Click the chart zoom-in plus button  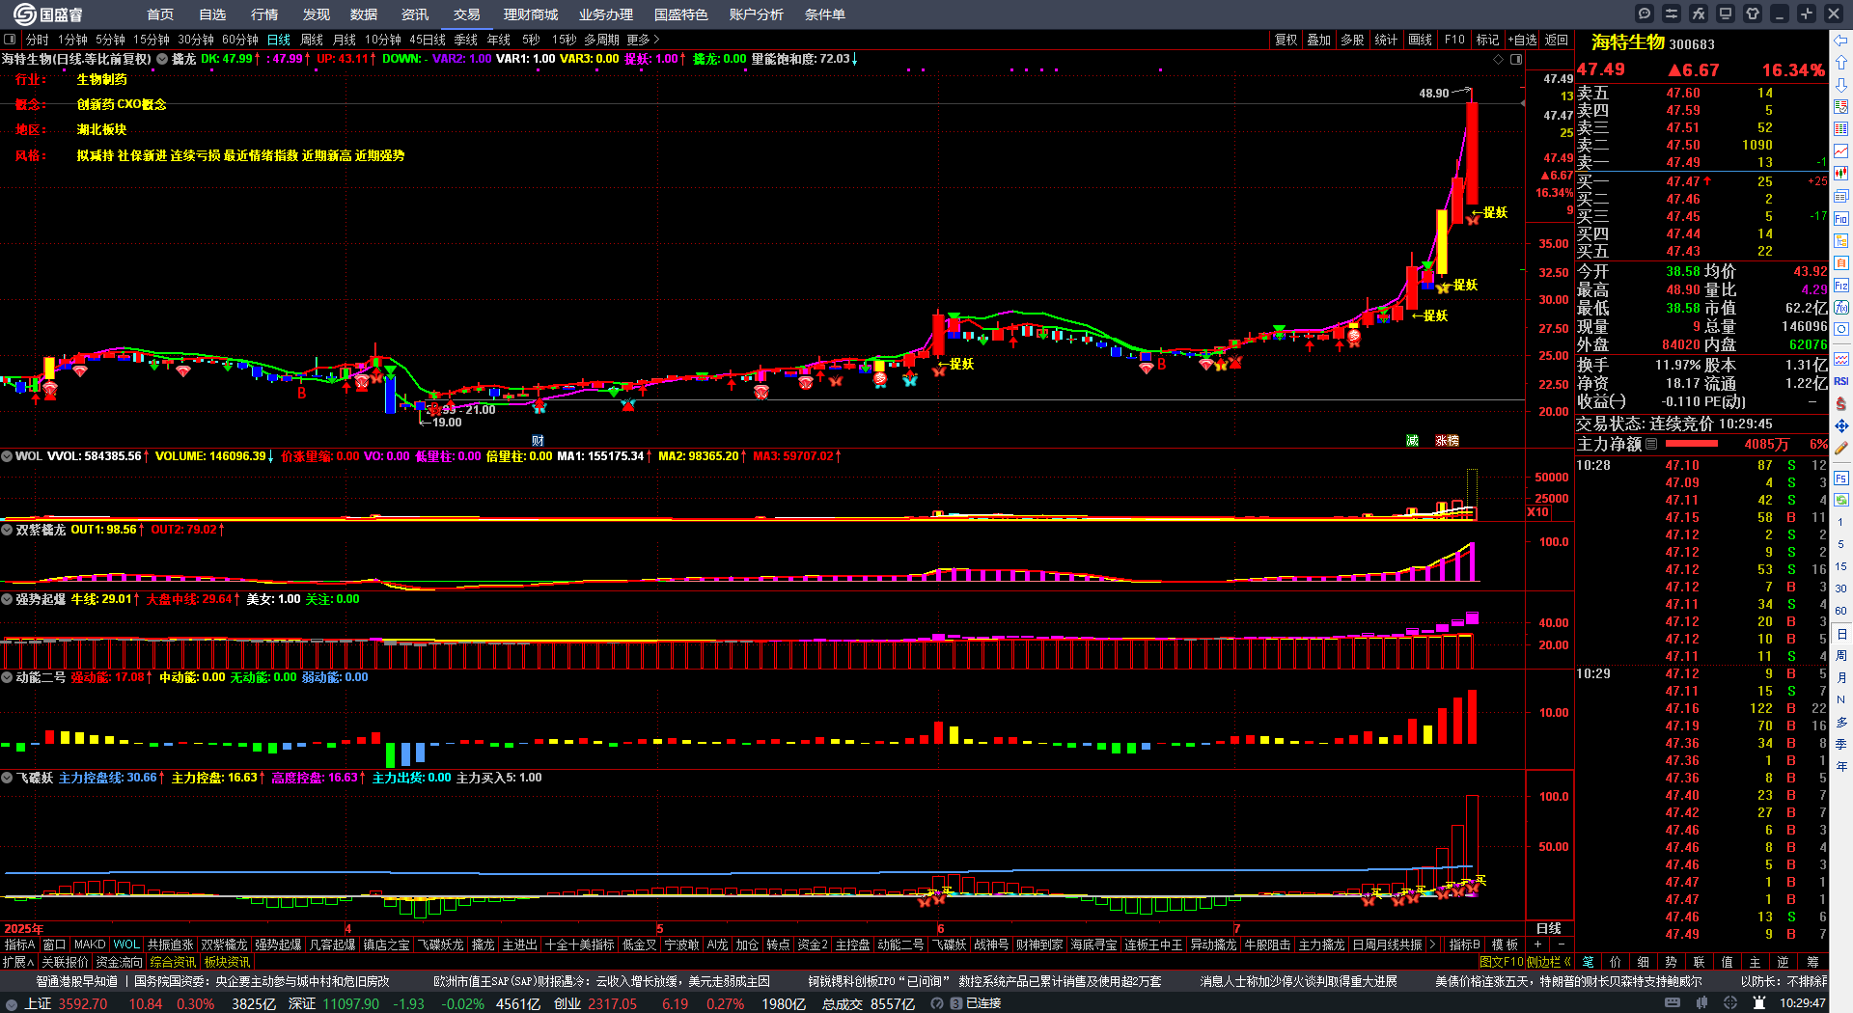[1537, 945]
